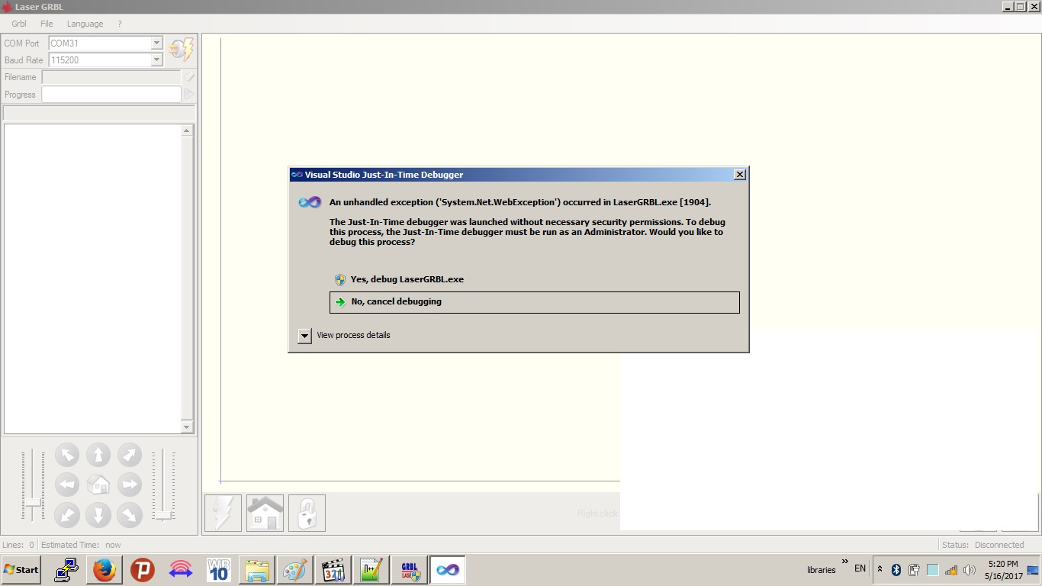Click the unlock padlock button below canvas
Viewport: 1042px width, 586px height.
(307, 513)
